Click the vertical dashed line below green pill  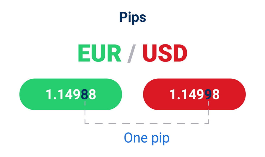click(x=85, y=117)
